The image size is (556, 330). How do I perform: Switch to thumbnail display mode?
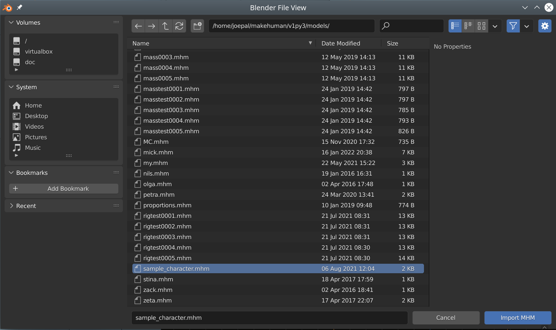coord(482,26)
